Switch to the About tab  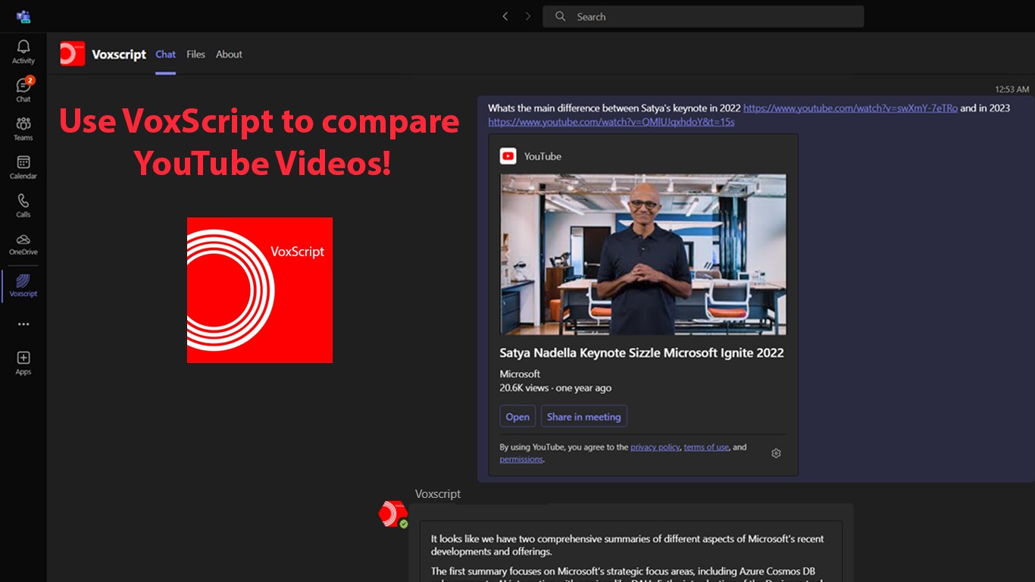coord(229,55)
